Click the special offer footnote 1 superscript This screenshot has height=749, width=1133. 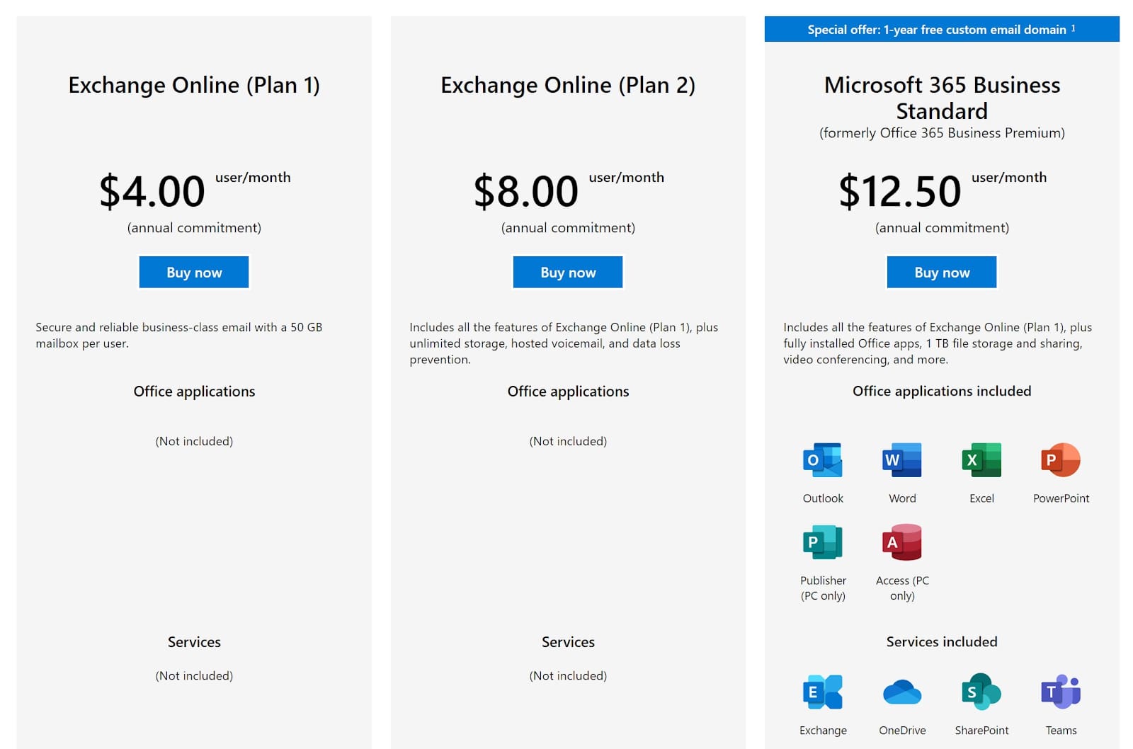pos(1074,28)
